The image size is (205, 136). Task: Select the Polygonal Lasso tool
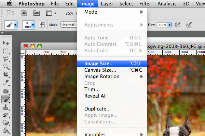coord(6,59)
